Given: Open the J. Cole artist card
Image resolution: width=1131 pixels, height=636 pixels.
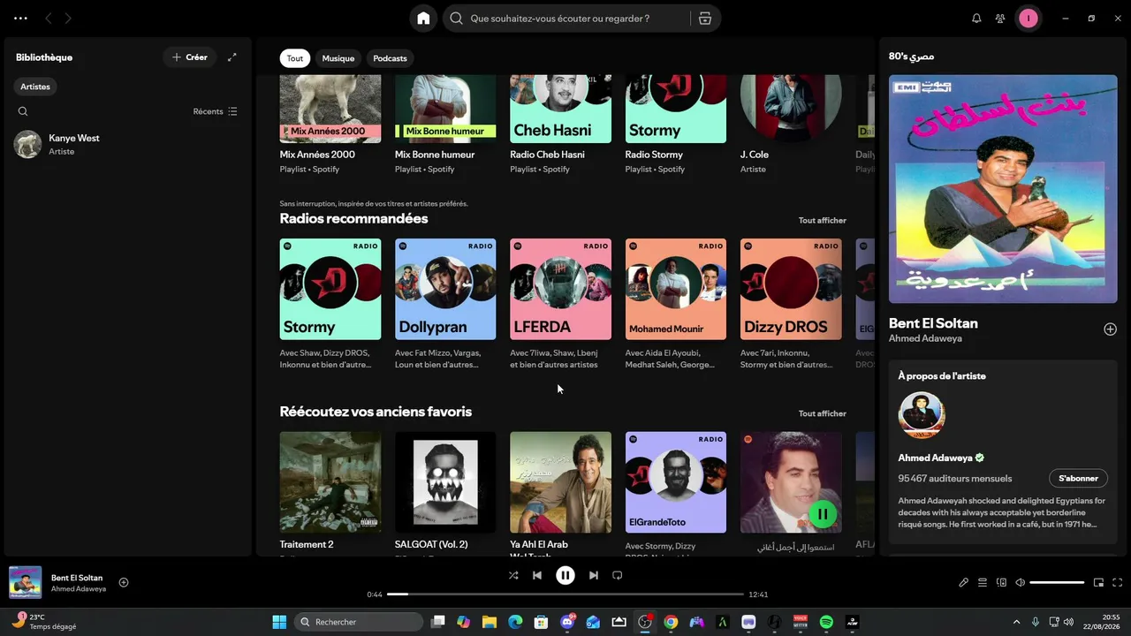Looking at the screenshot, I should pyautogui.click(x=791, y=125).
